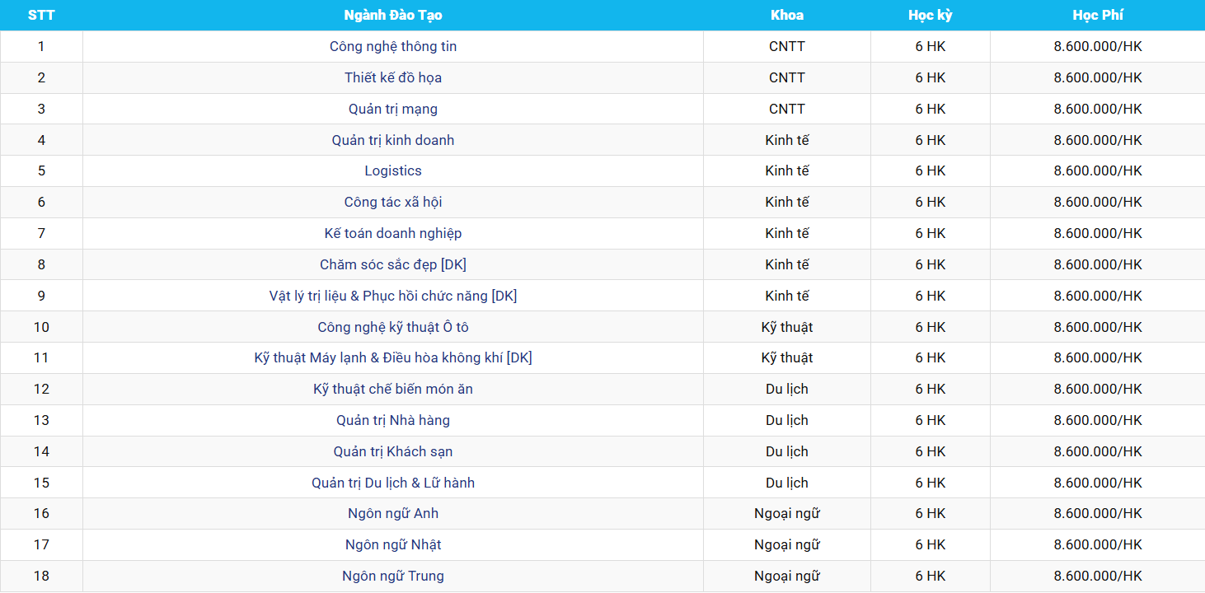Select the Ngôn ngữ Trung link
1205x593 pixels.
click(x=393, y=577)
